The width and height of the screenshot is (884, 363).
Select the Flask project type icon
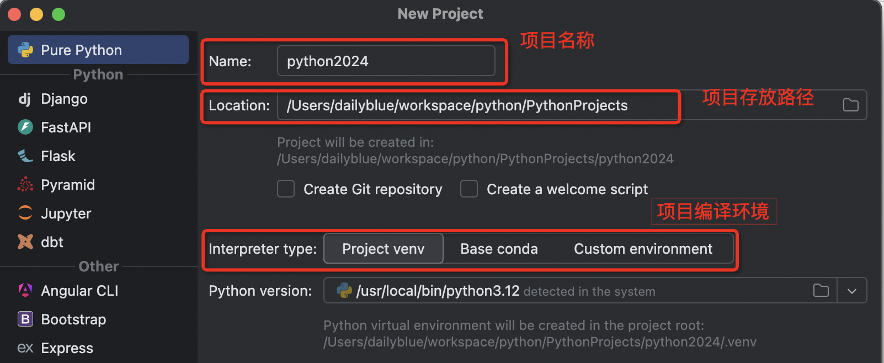(25, 156)
